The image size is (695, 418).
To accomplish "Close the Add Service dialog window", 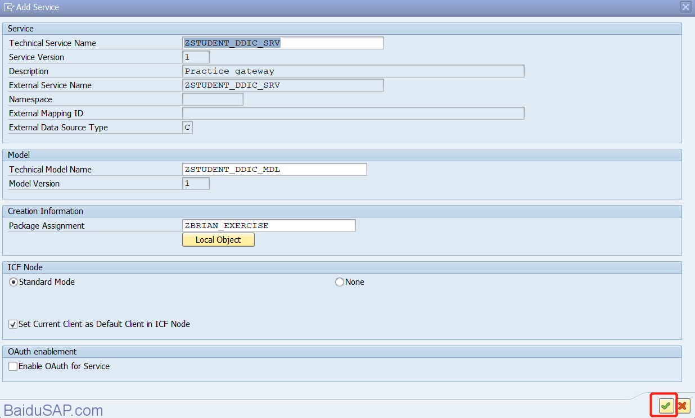I will [685, 7].
